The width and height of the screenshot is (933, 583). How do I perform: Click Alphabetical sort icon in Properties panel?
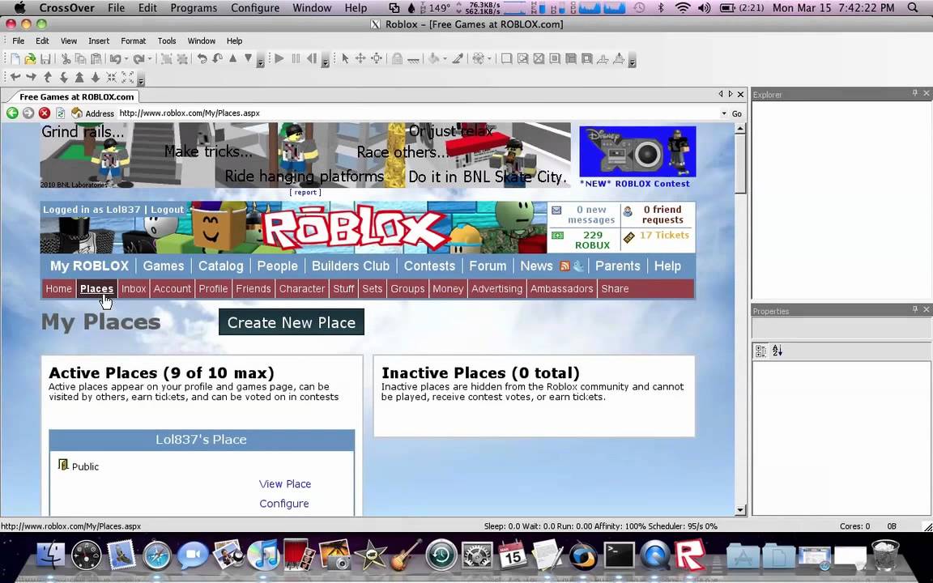pyautogui.click(x=777, y=351)
